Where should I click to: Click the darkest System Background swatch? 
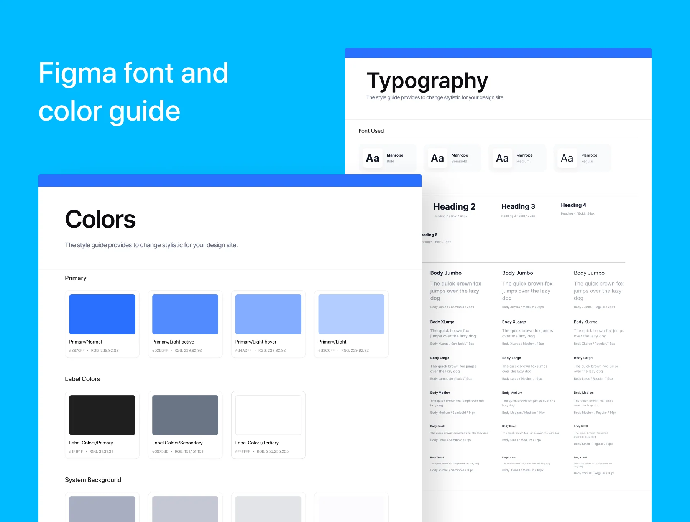[x=102, y=509]
